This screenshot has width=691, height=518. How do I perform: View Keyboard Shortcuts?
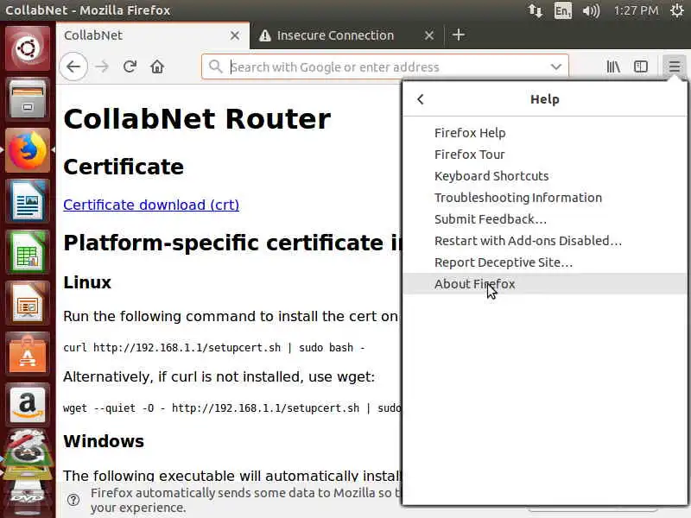pos(545,176)
